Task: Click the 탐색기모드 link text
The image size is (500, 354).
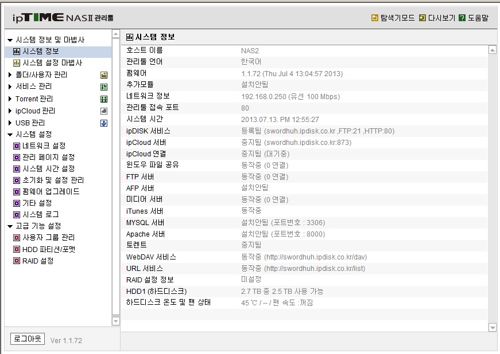Action: (397, 18)
